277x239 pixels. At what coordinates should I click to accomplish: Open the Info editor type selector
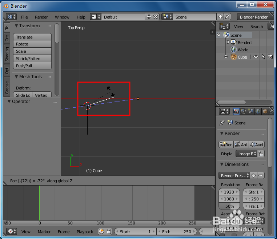coord(11,17)
